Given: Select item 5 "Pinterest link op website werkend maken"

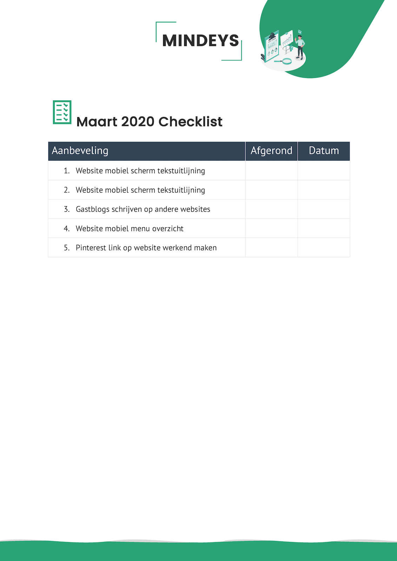Looking at the screenshot, I should pos(146,248).
